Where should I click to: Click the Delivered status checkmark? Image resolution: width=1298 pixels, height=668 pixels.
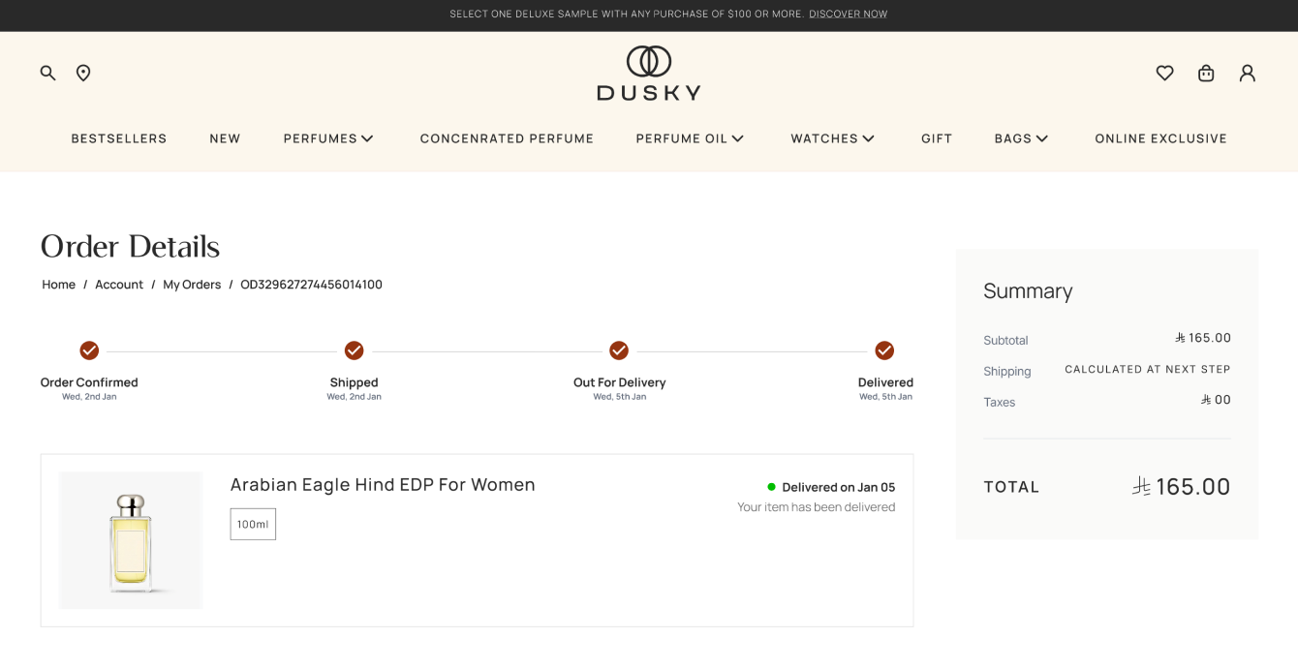[884, 350]
